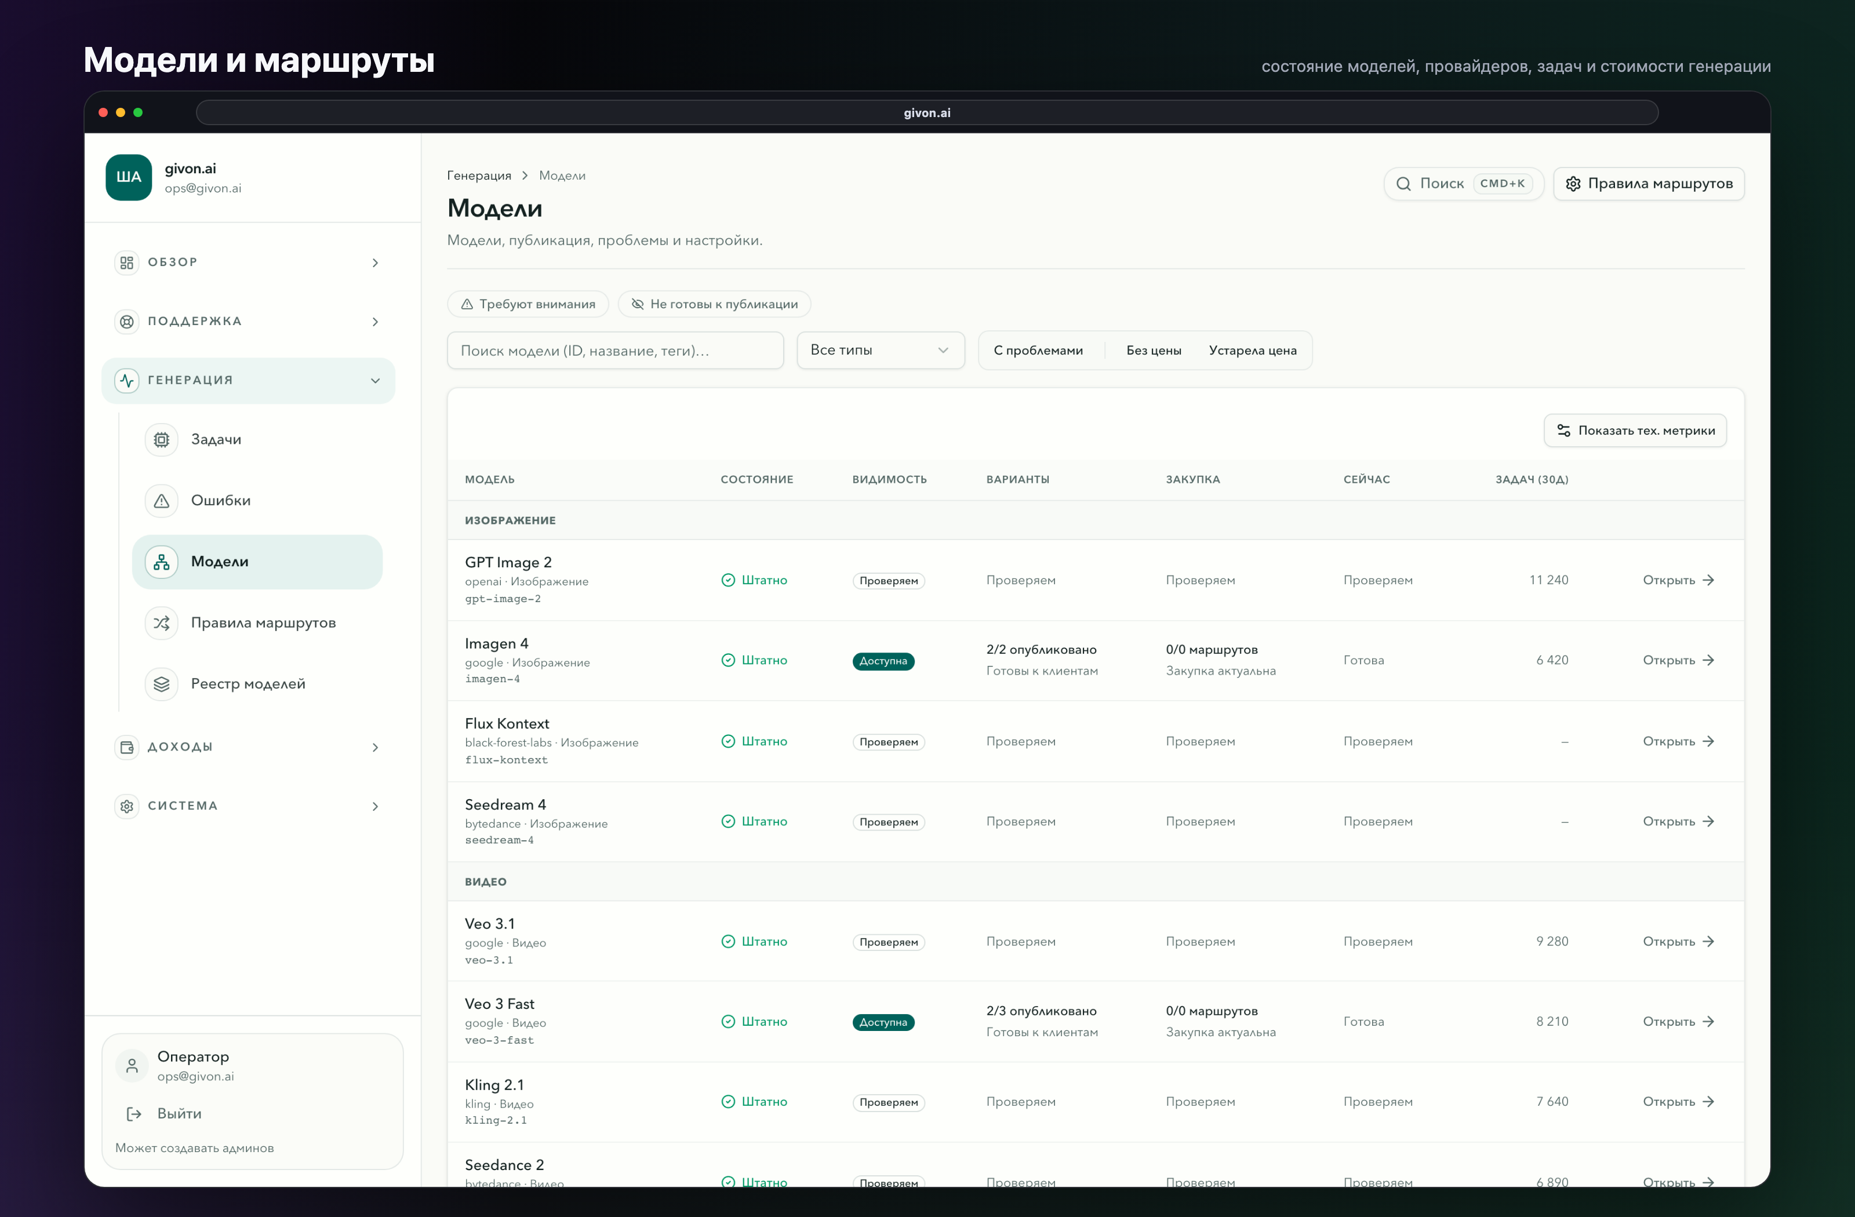1855x1217 pixels.
Task: Click the Flux Kontext model name
Action: (507, 724)
